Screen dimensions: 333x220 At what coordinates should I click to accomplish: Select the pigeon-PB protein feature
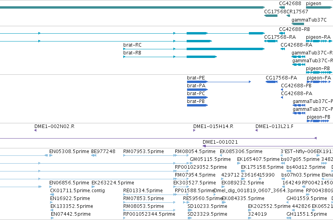click(x=318, y=121)
